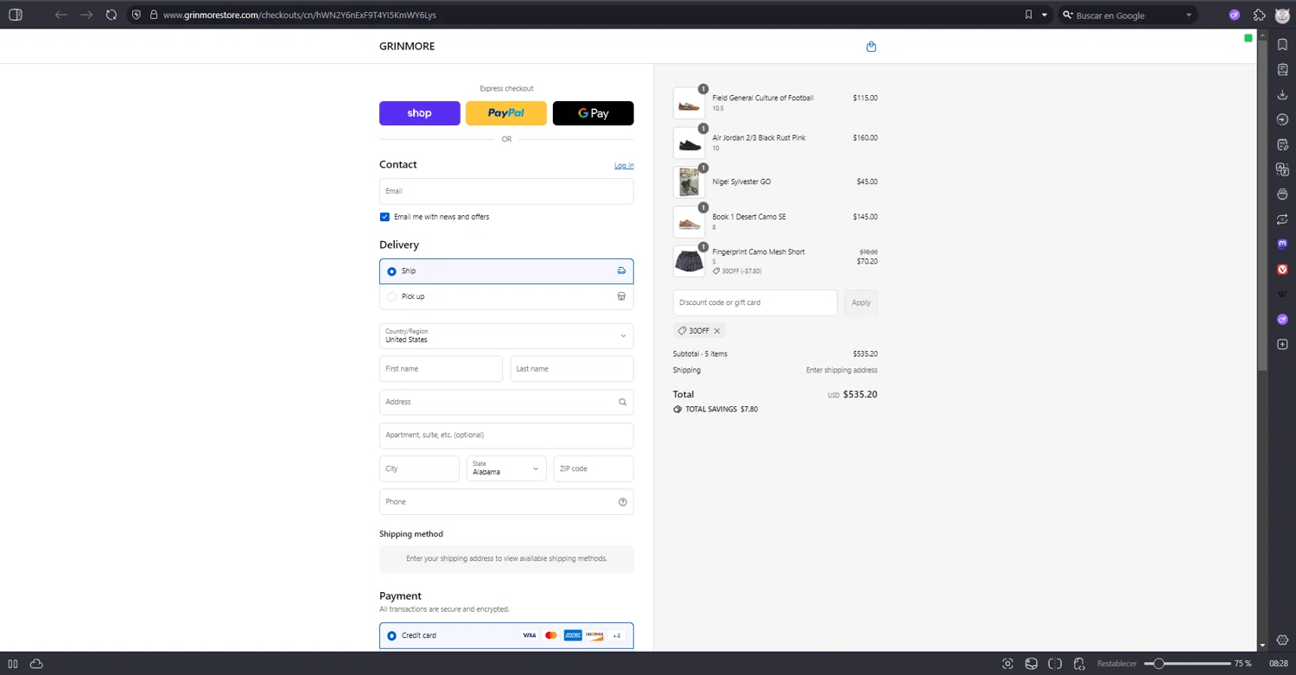Add a new web panel
Screen dimensions: 1296x675
click(1282, 345)
